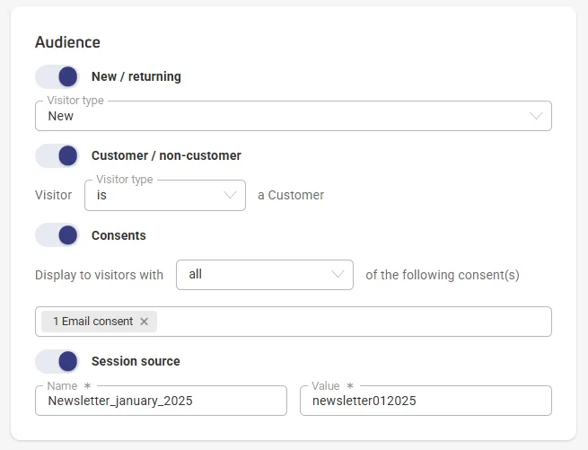Click the chevron icon beside "is"
588x450 pixels.
pyautogui.click(x=230, y=195)
